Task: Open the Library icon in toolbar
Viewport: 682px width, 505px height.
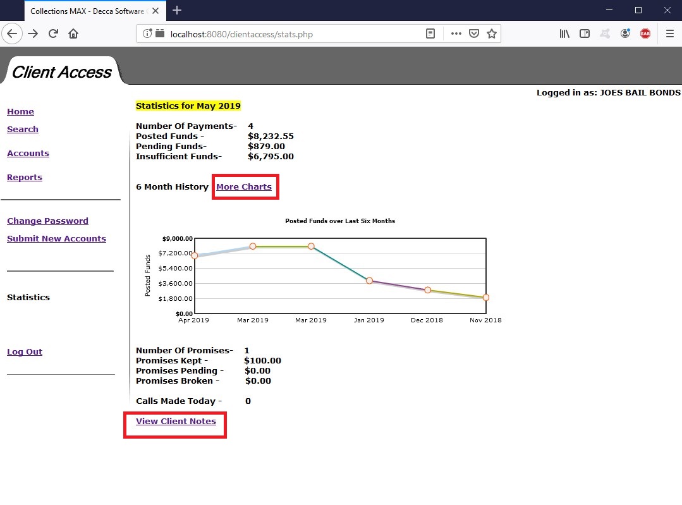Action: coord(564,33)
